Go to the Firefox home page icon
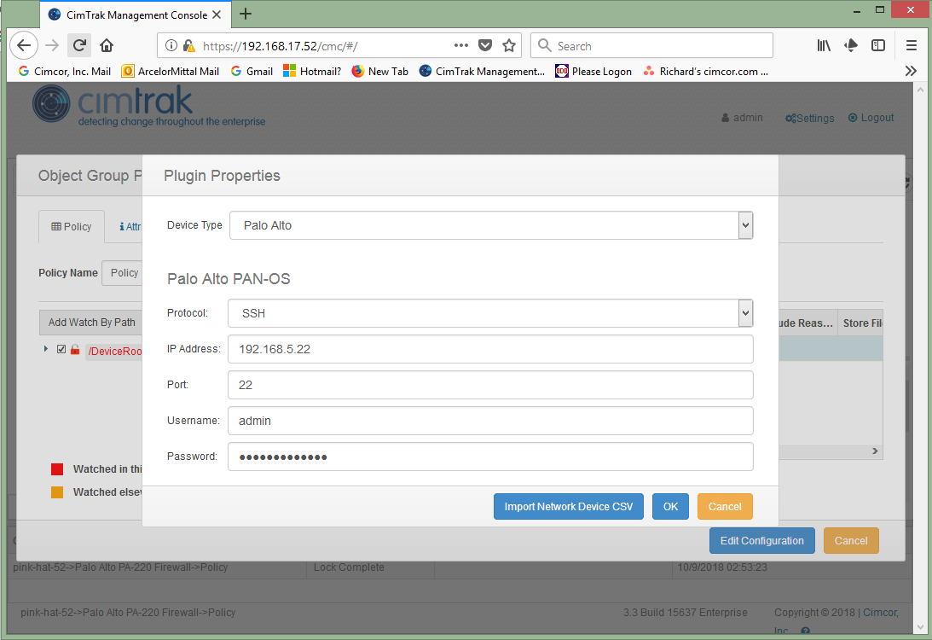 click(107, 45)
